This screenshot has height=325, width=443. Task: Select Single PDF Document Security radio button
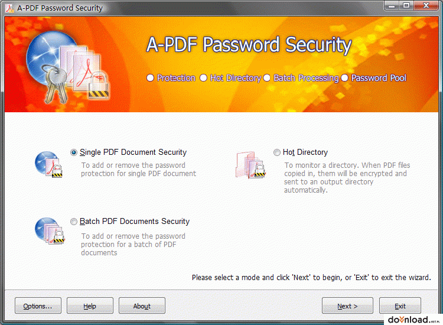click(x=74, y=152)
